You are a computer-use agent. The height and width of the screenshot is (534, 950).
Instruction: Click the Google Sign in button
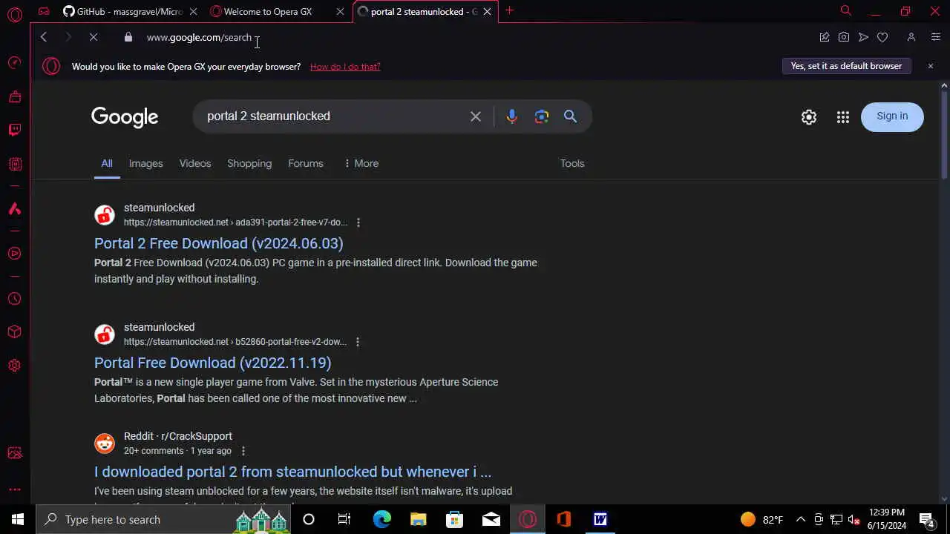click(892, 116)
